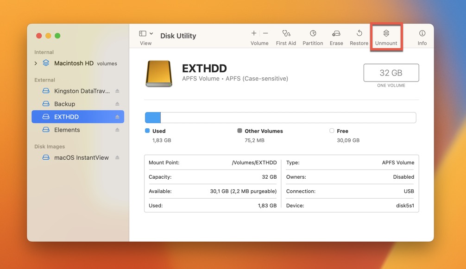The height and width of the screenshot is (269, 466).
Task: Unmount the selected EXTHDD volume
Action: pyautogui.click(x=386, y=34)
